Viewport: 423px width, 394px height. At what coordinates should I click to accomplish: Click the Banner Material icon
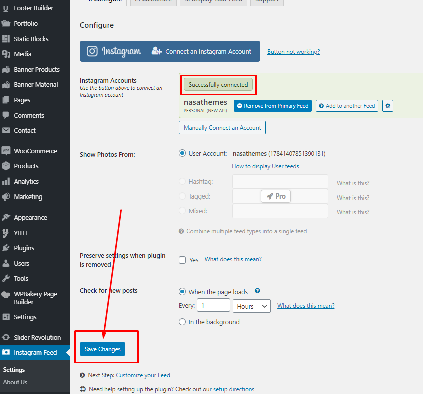[6, 85]
